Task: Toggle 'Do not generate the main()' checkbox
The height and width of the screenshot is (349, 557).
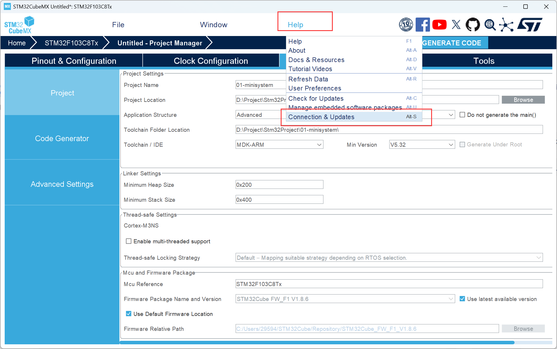Action: (462, 115)
